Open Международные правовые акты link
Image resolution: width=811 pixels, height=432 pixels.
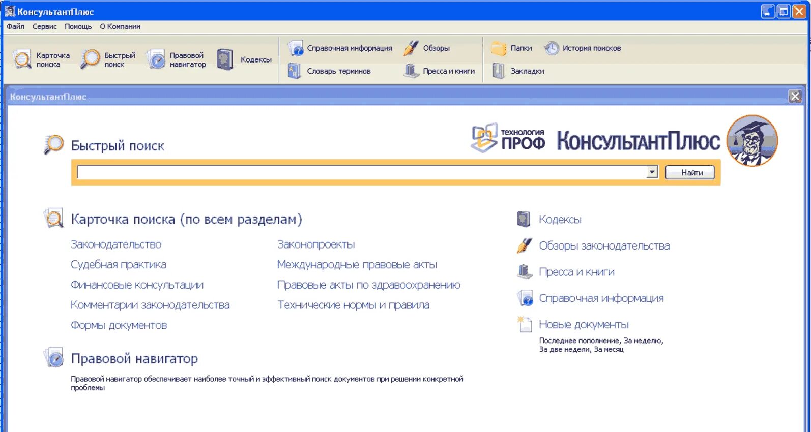pos(357,265)
